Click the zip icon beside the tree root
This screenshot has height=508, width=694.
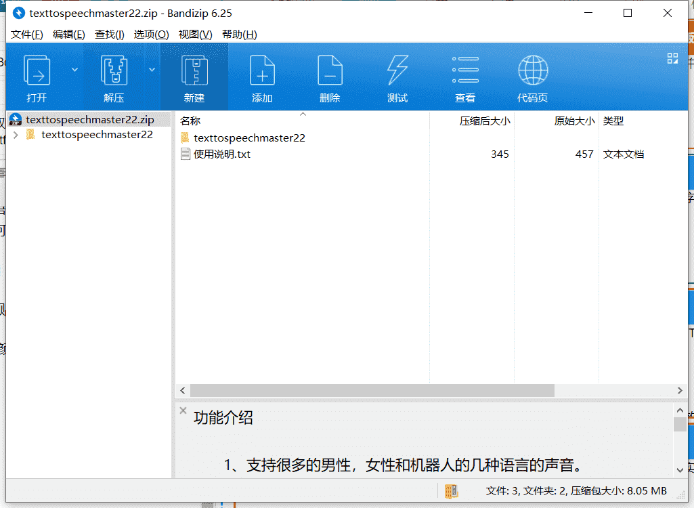click(x=16, y=120)
